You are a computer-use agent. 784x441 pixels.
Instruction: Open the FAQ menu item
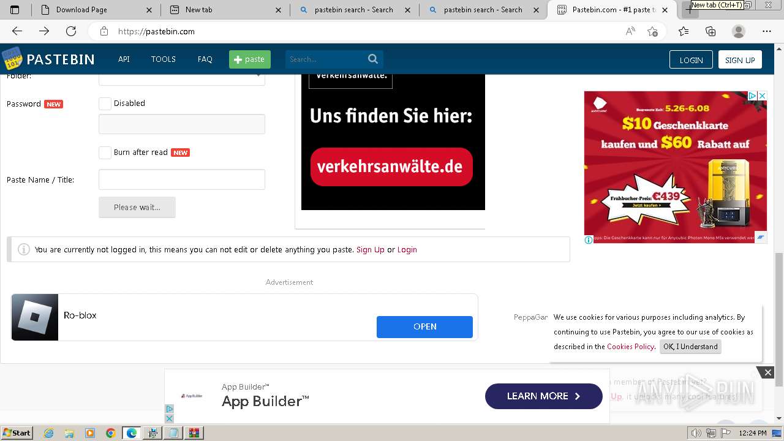point(205,59)
